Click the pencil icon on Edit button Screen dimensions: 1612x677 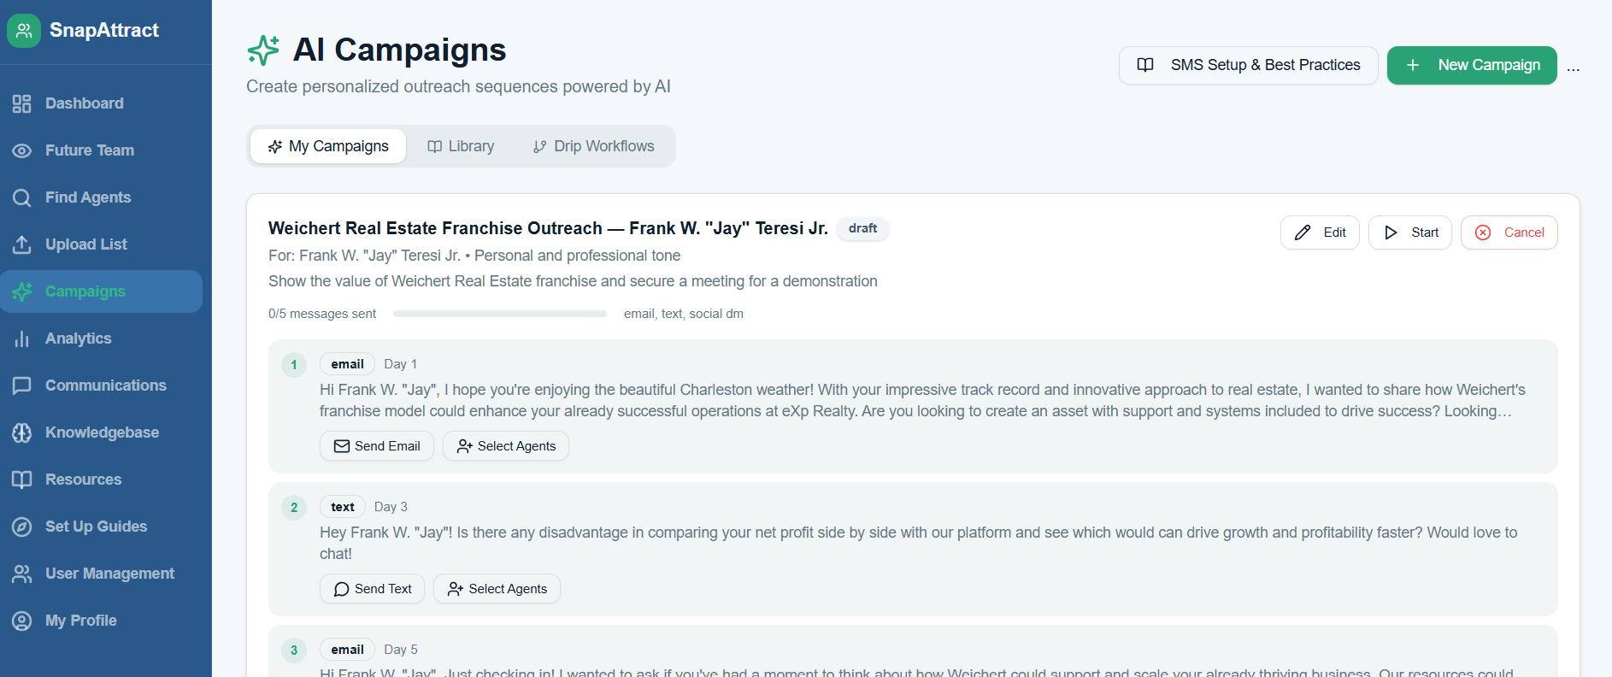click(x=1303, y=233)
